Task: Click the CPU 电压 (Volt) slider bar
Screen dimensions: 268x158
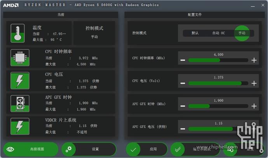Action: [x=218, y=83]
